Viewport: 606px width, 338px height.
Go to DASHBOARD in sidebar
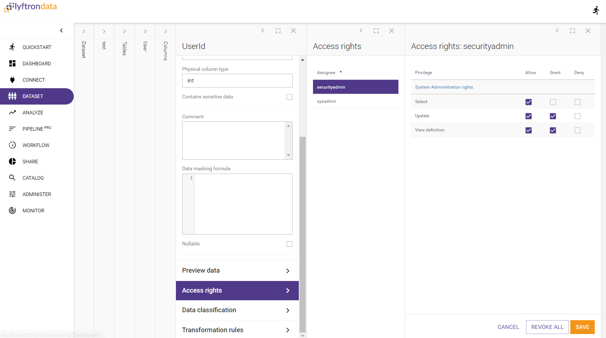point(37,64)
